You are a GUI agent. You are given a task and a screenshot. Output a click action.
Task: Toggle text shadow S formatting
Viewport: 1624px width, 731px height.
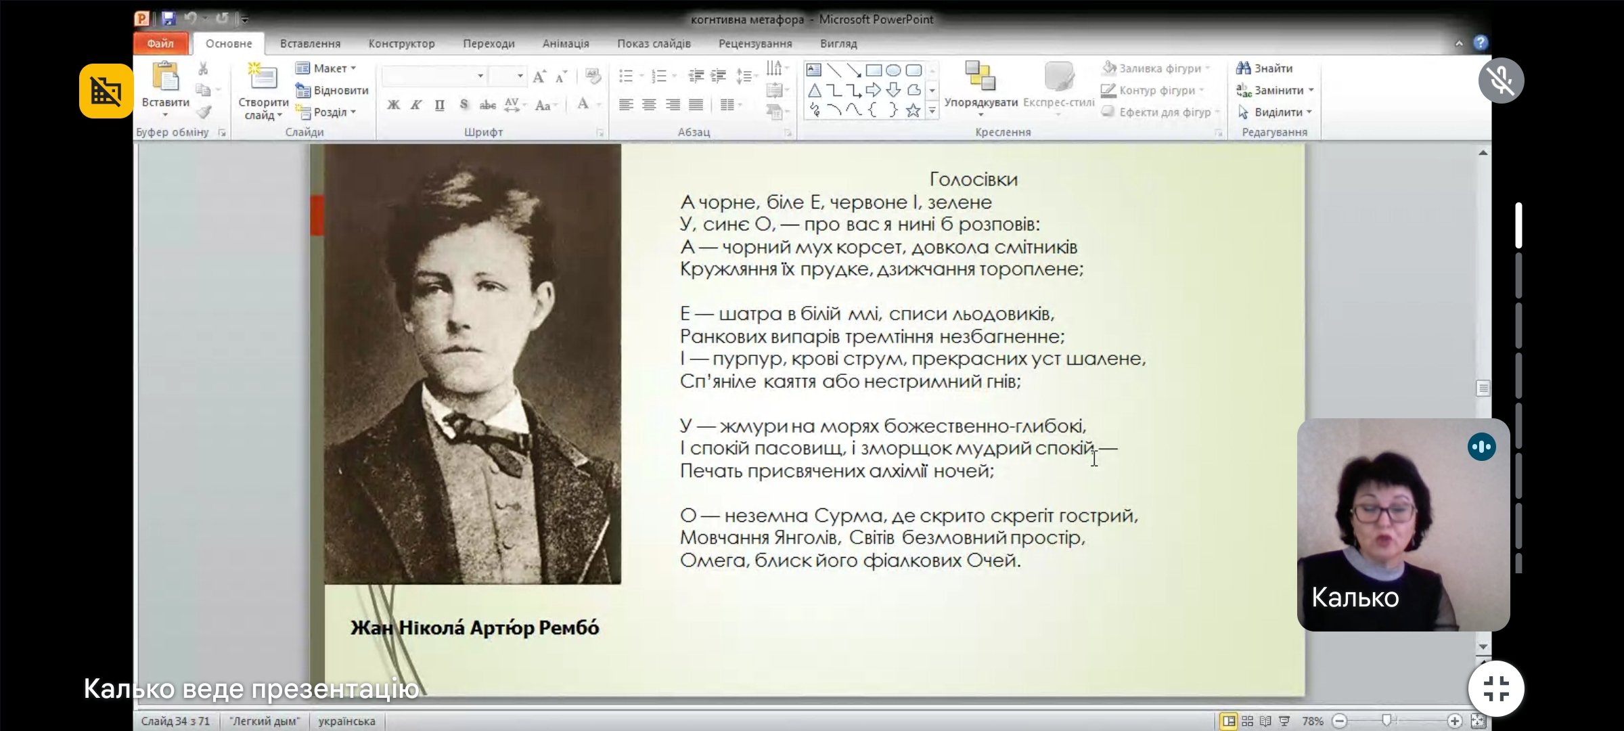click(464, 105)
